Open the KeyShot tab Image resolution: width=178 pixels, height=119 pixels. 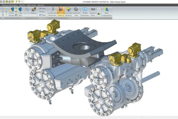point(22,5)
